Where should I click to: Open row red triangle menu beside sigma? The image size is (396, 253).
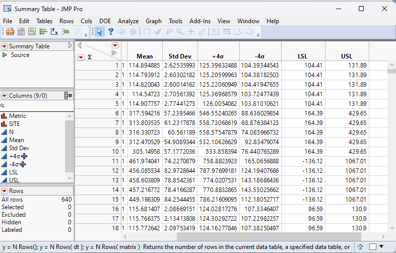[x=81, y=57]
